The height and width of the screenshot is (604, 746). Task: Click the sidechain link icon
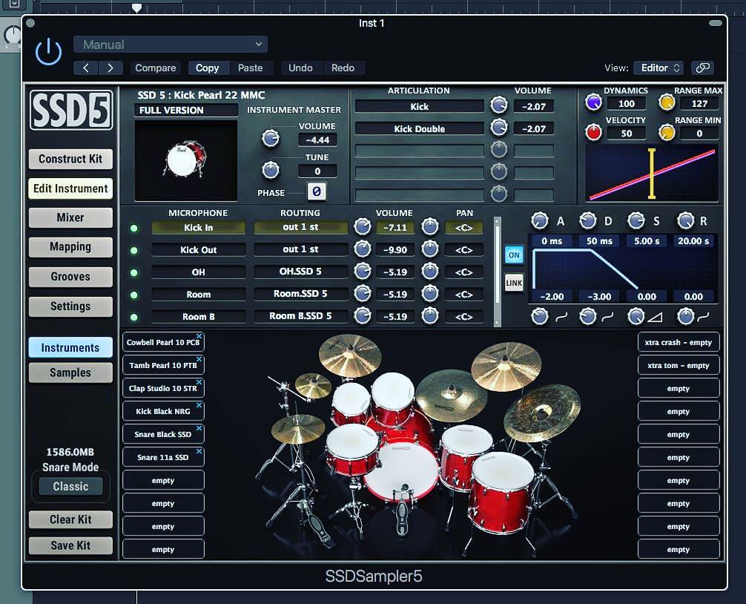[x=702, y=68]
